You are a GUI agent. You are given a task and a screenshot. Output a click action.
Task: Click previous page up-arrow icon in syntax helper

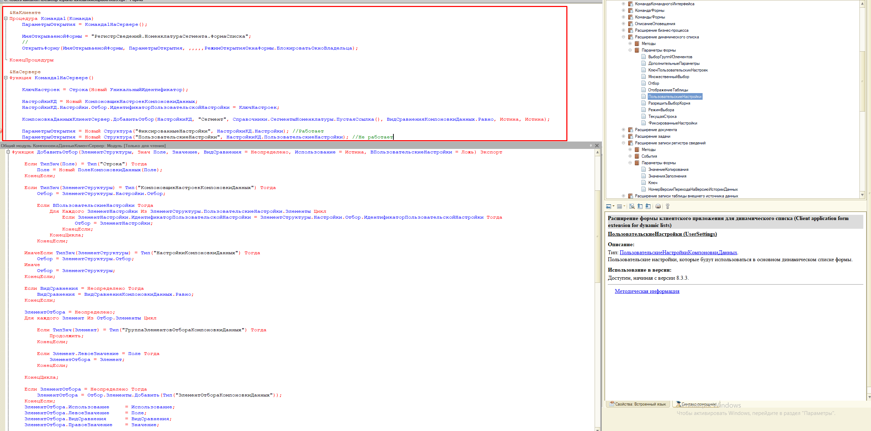[x=640, y=206]
